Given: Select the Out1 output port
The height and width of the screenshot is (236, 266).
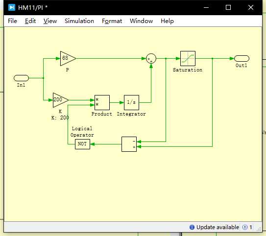Looking at the screenshot, I should pos(242,58).
